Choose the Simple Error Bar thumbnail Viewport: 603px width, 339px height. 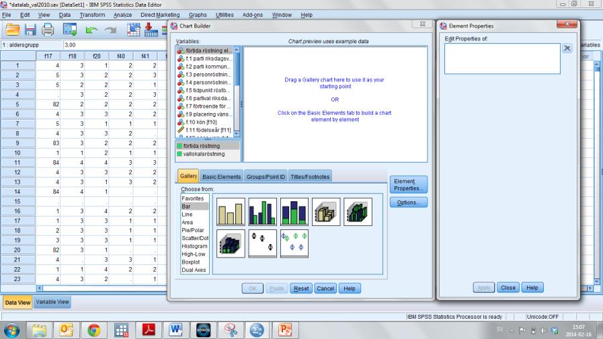pos(263,243)
